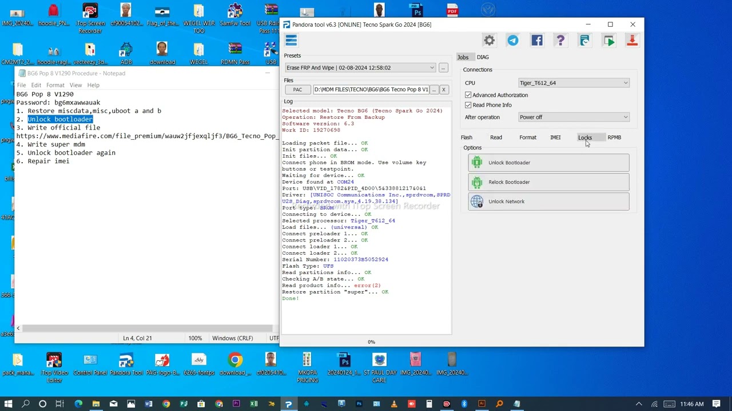Browse for PAC file with ellipsis button
The image size is (732, 411).
coord(433,90)
